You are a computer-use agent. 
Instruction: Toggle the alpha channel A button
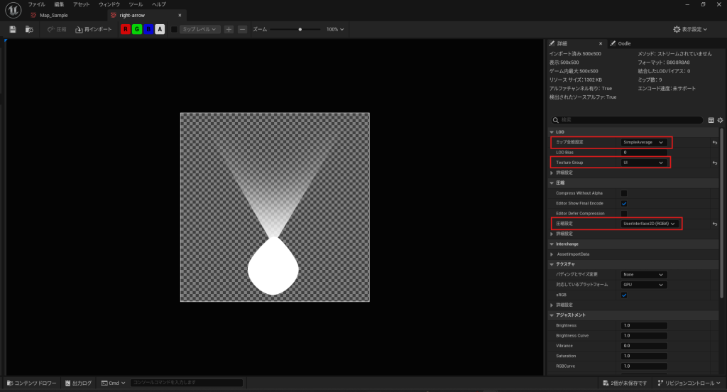pos(160,29)
